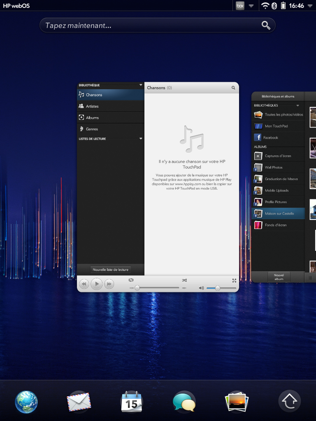This screenshot has width=316, height=421.
Task: Click the search magnifier in Chansons header
Action: 233,88
